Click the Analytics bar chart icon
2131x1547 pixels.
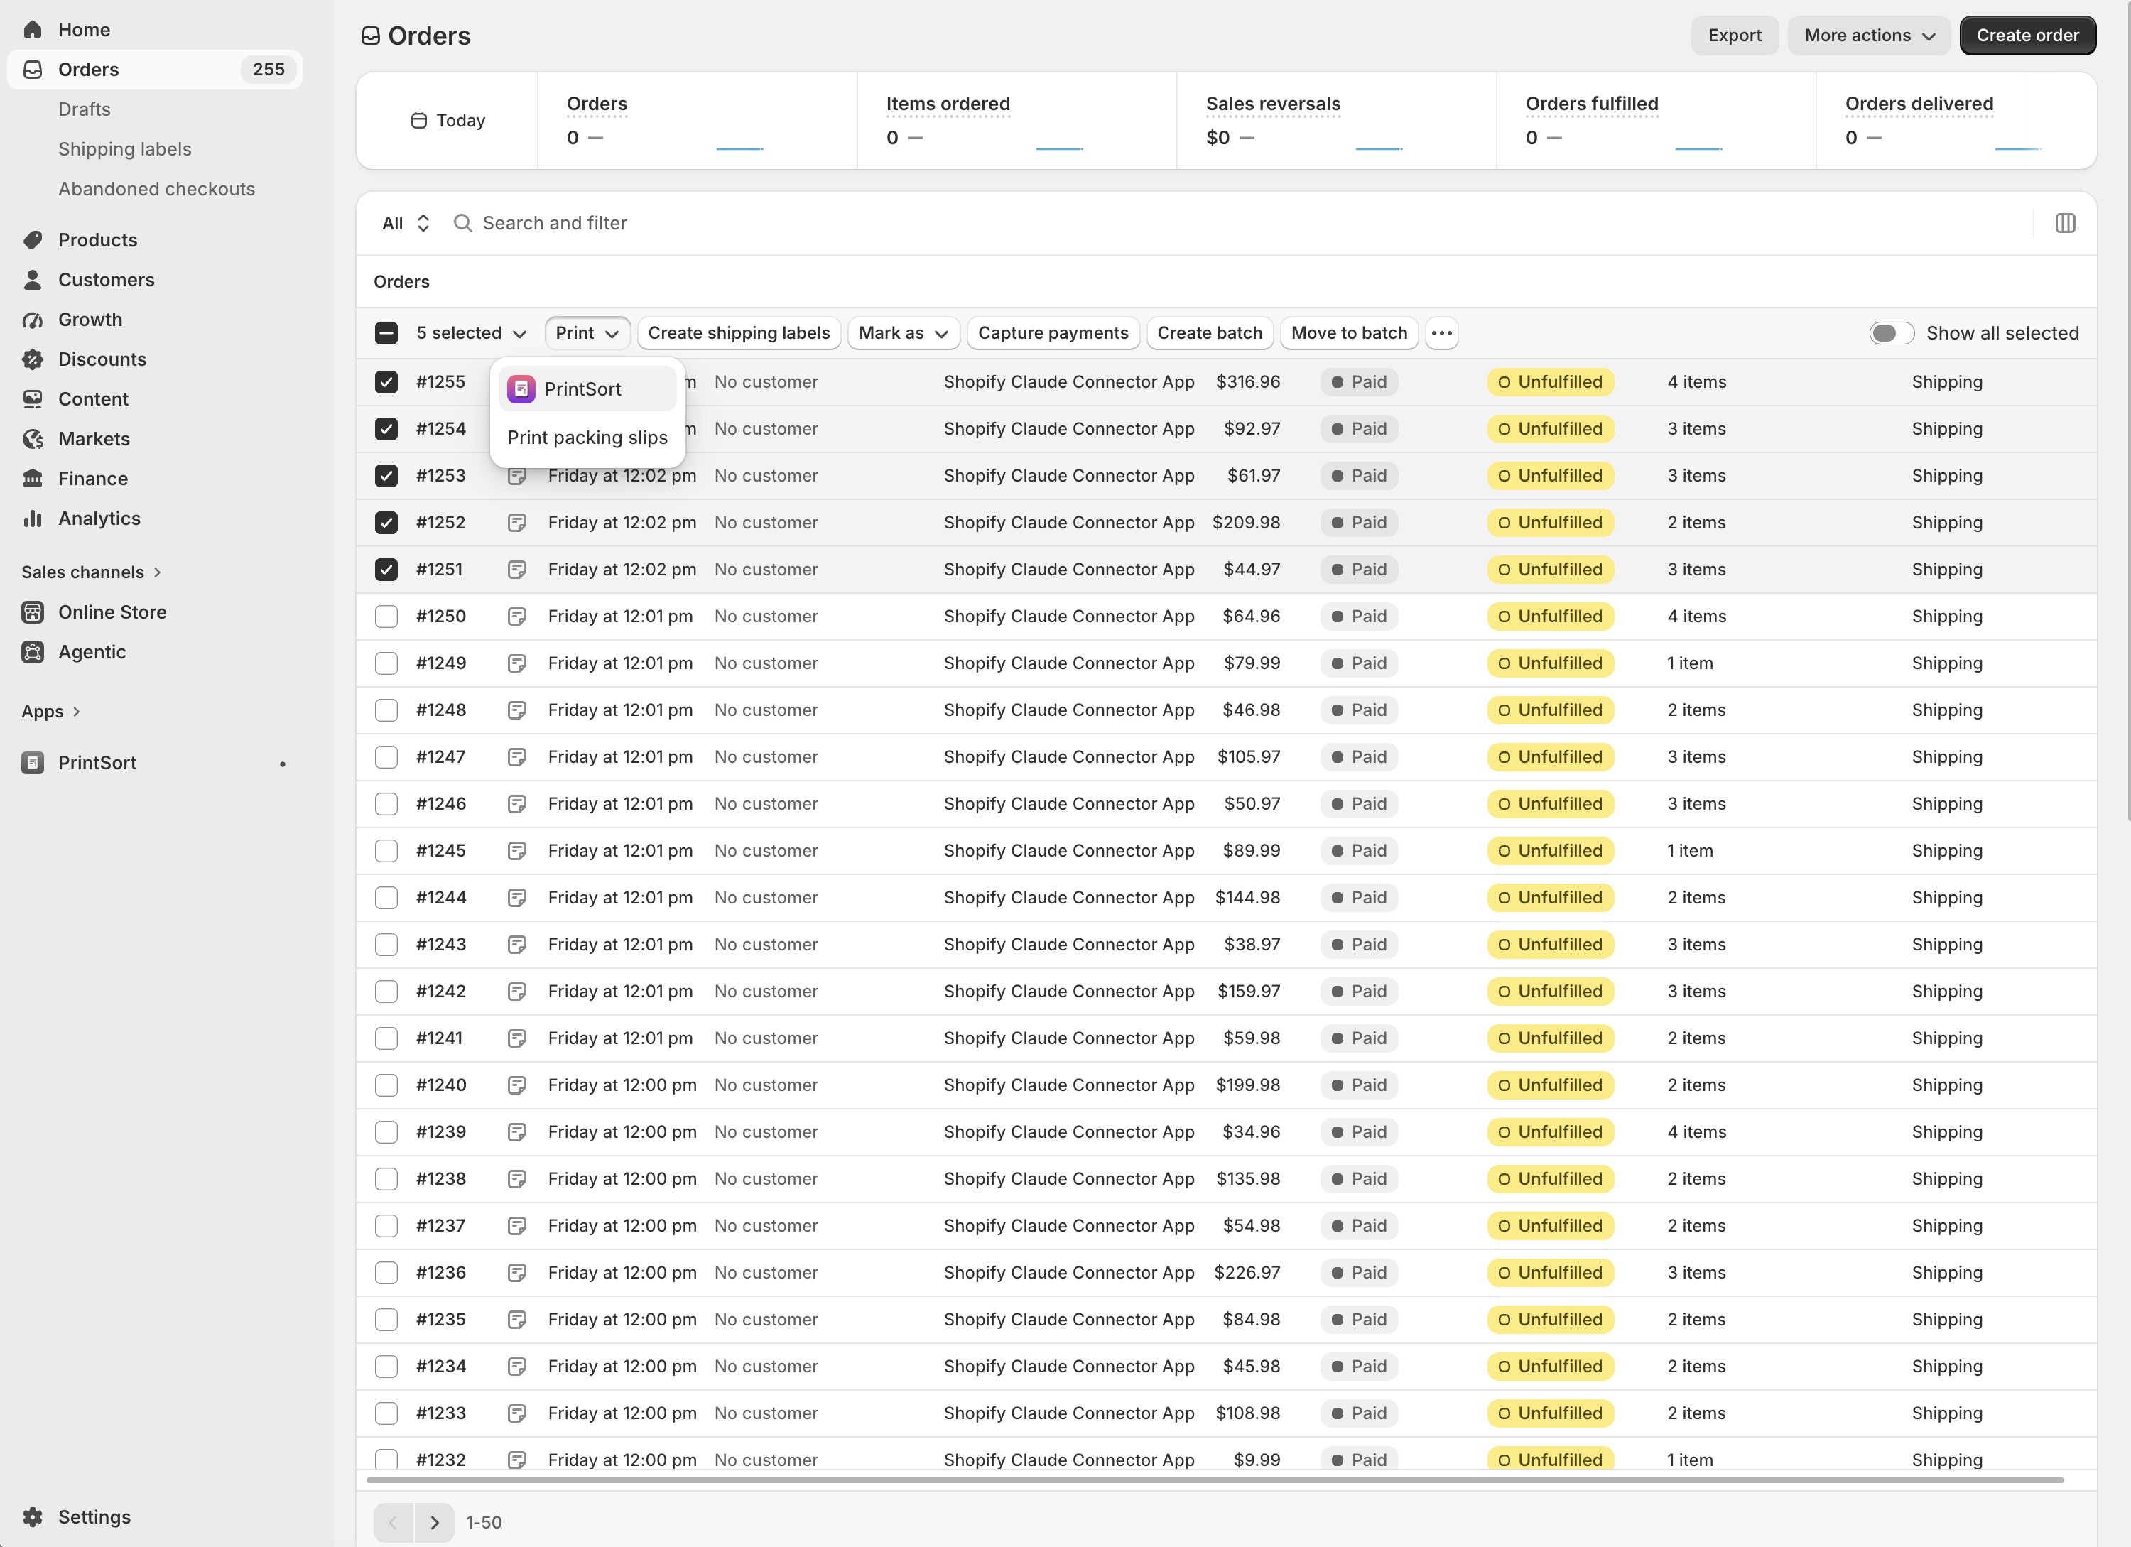pyautogui.click(x=33, y=519)
